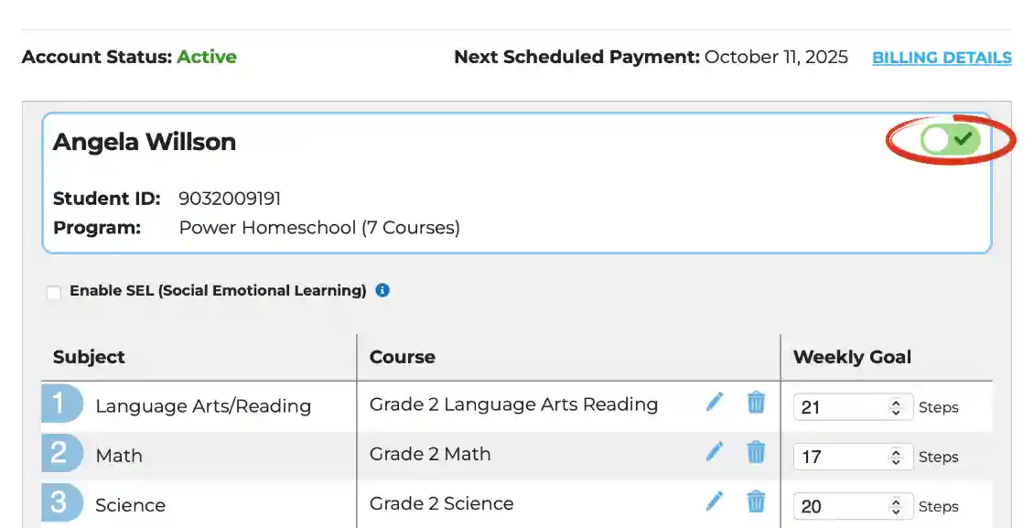Focus the Language Arts weekly goal field
Image resolution: width=1034 pixels, height=528 pixels.
tap(854, 406)
